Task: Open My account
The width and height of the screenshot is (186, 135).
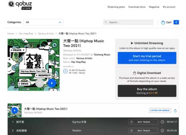Action: 169,7
